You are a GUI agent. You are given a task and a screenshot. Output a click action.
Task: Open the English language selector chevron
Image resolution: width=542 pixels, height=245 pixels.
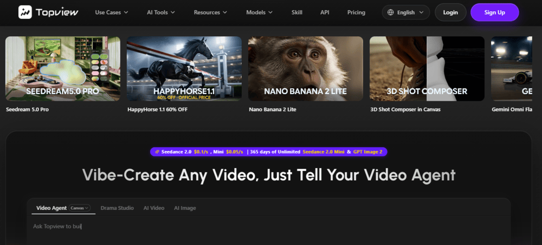[x=421, y=12]
